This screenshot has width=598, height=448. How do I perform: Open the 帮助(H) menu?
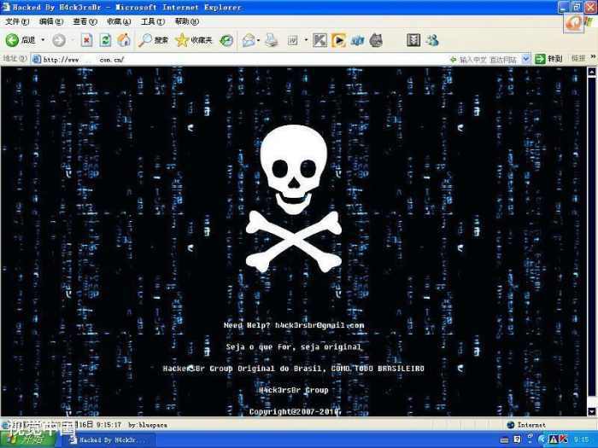coord(187,21)
